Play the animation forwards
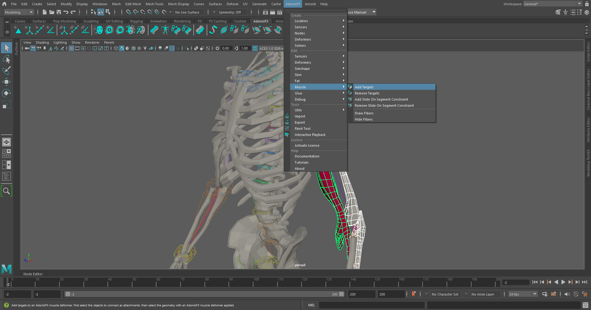The image size is (591, 310). click(x=563, y=282)
